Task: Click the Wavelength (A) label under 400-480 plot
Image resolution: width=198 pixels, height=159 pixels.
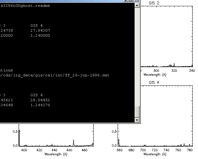Action: pos(56,154)
